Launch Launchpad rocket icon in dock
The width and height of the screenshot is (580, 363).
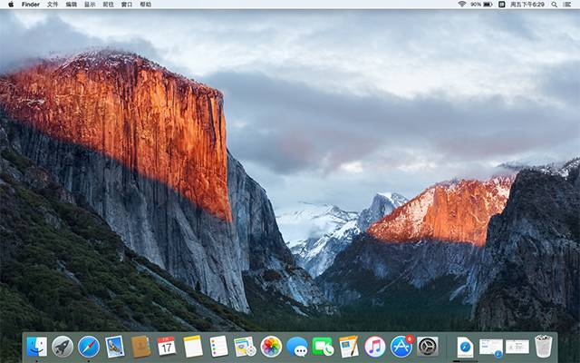(x=63, y=346)
